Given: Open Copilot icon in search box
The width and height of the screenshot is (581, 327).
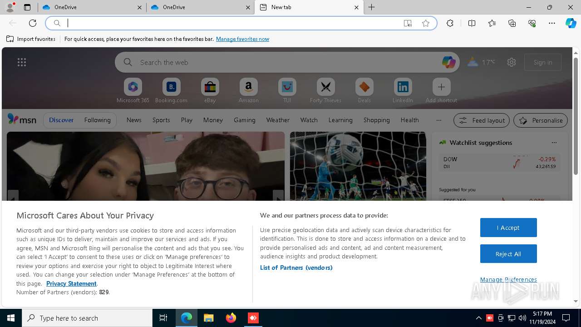Looking at the screenshot, I should click(x=448, y=62).
